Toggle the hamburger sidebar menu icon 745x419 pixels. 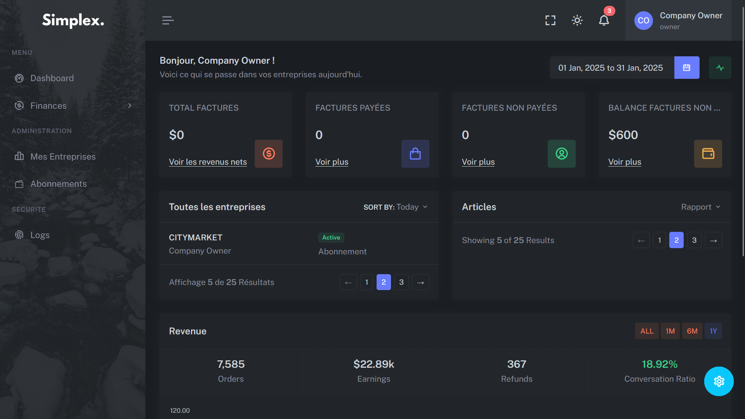tap(168, 20)
